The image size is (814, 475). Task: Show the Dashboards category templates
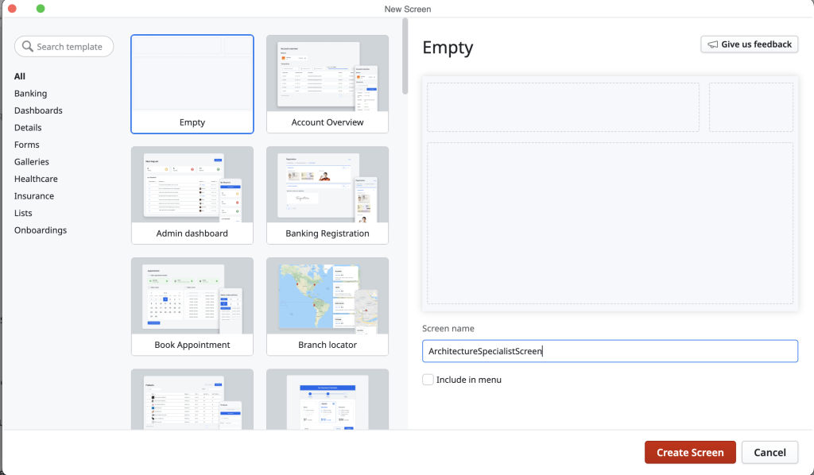coord(38,110)
